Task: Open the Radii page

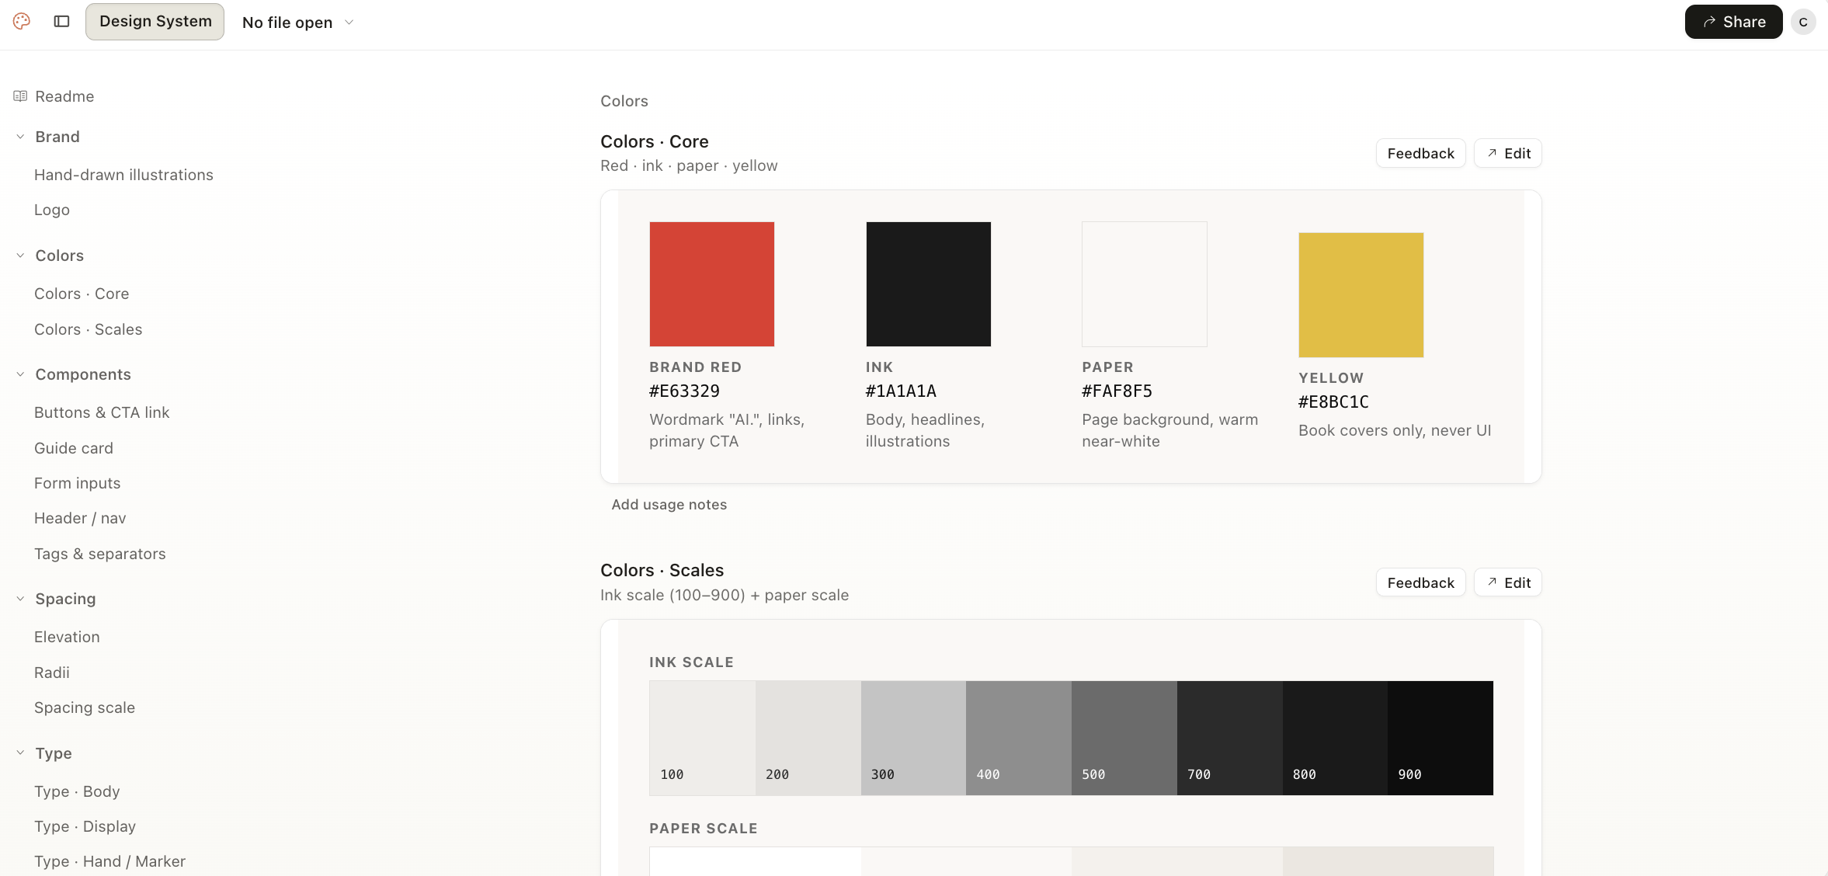Action: pos(52,673)
